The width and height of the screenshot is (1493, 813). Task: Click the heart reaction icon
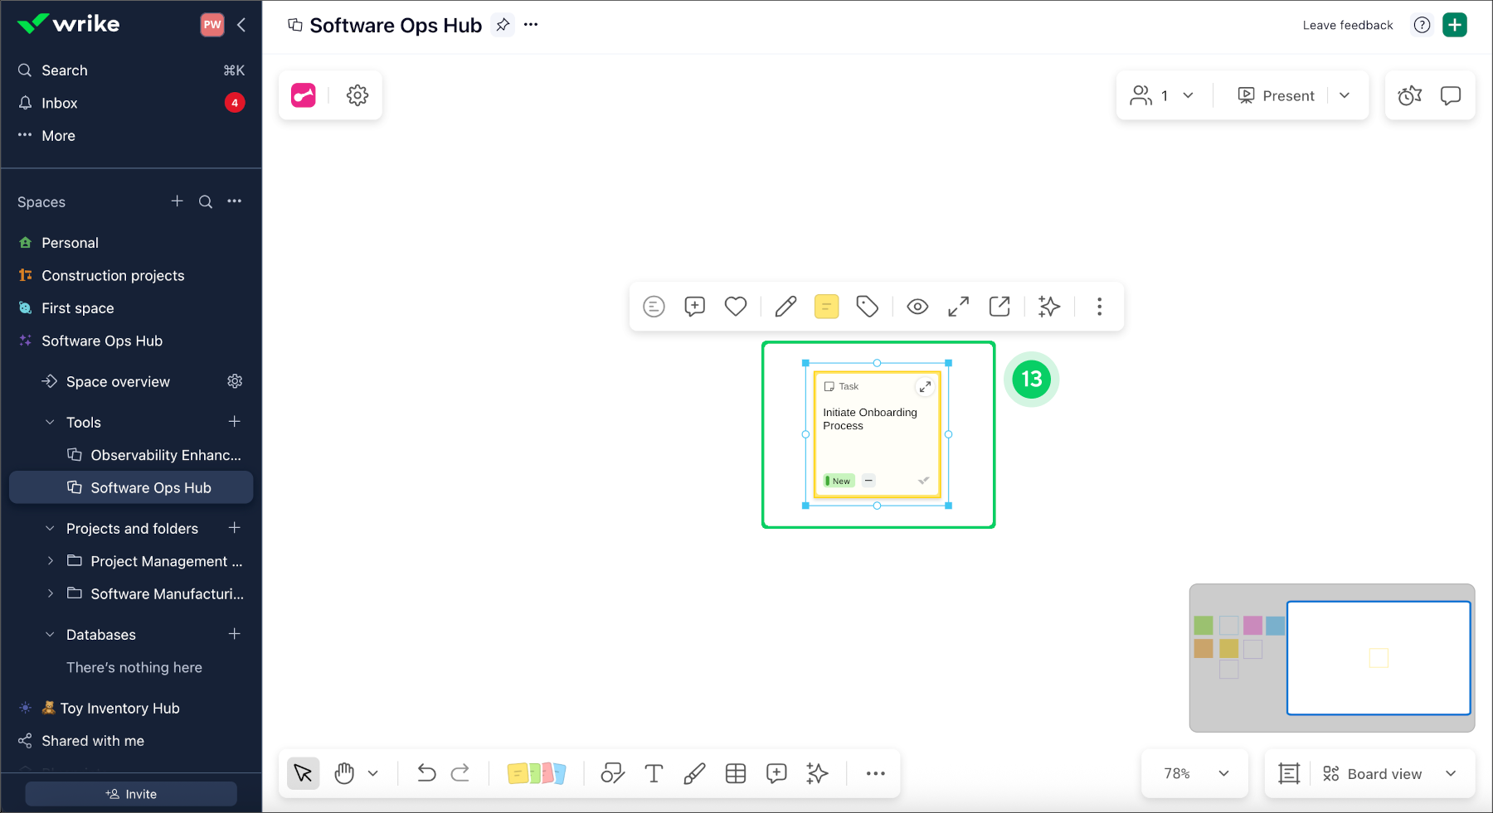pos(736,307)
